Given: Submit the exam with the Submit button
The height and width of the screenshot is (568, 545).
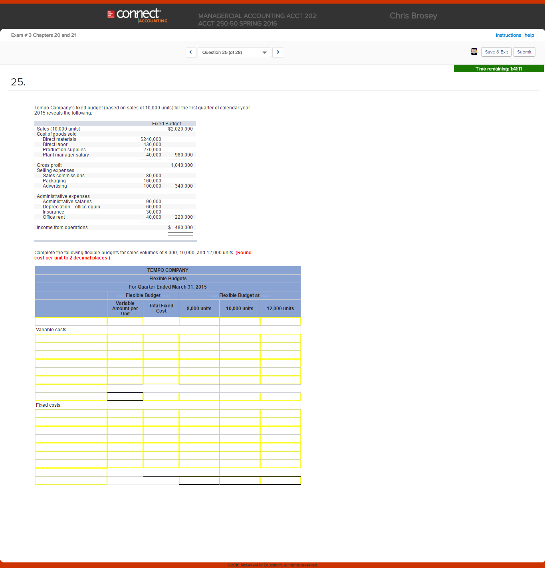Looking at the screenshot, I should [x=524, y=52].
